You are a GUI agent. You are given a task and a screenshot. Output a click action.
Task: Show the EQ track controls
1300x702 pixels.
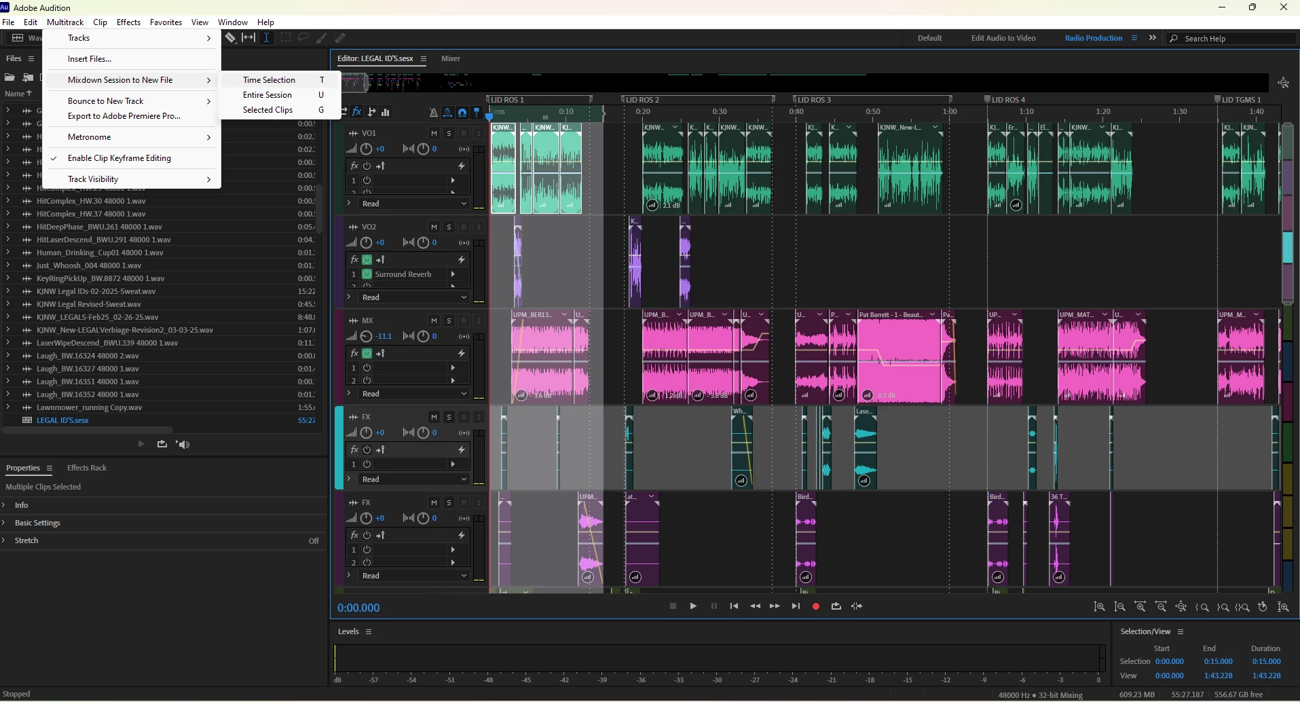pos(386,112)
